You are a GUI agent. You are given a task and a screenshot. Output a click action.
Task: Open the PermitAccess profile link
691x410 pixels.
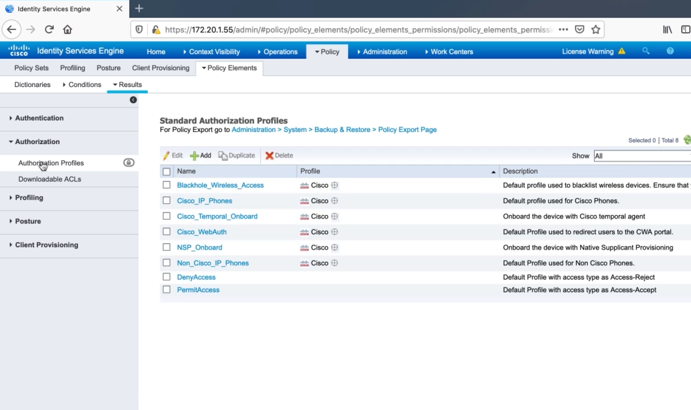pyautogui.click(x=198, y=290)
